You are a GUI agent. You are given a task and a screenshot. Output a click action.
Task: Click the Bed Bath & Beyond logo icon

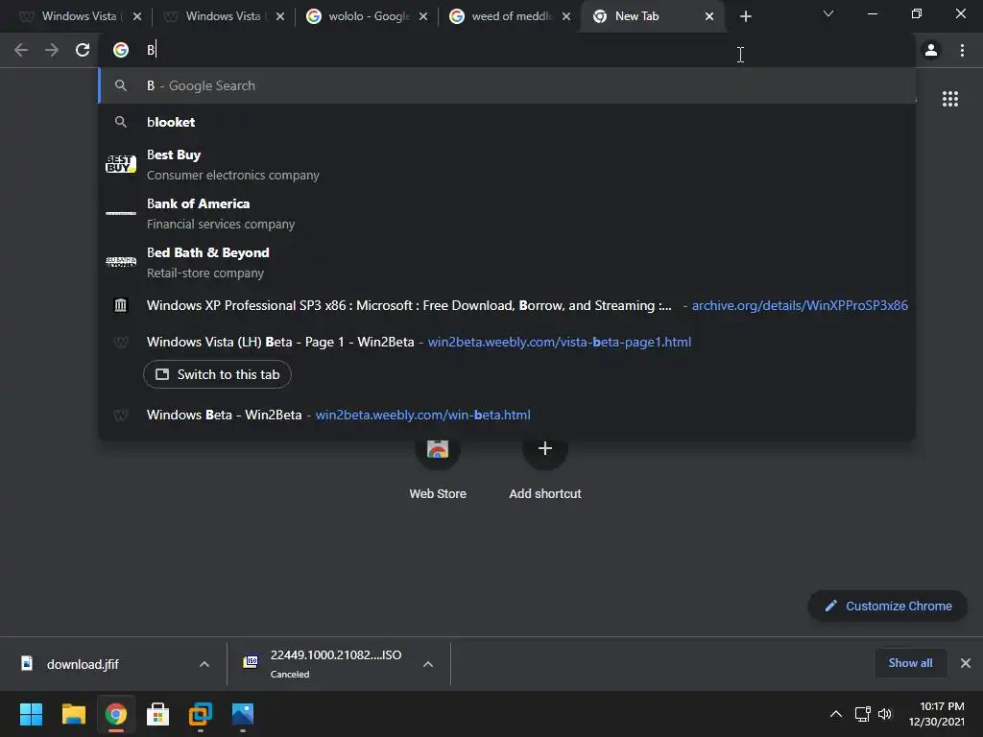pos(121,262)
